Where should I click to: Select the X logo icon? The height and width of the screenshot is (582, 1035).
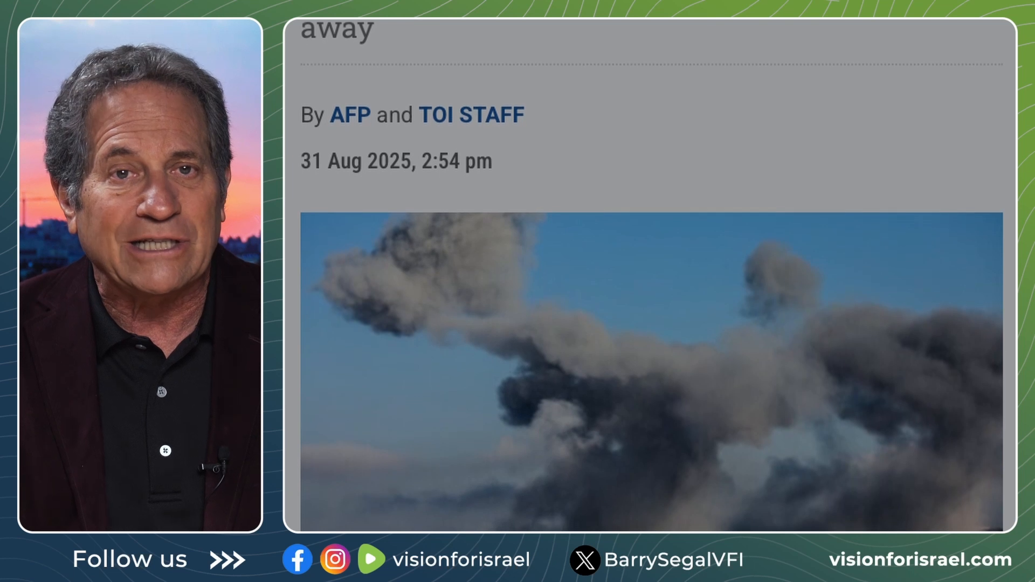click(x=585, y=560)
